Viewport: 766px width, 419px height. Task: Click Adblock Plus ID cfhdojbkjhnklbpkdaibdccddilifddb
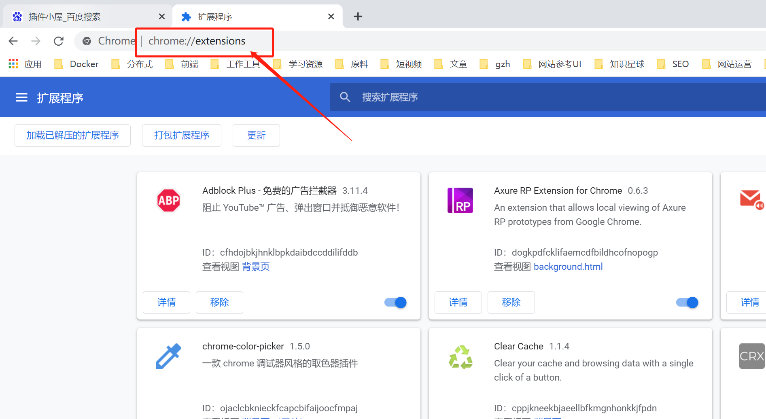[x=289, y=252]
